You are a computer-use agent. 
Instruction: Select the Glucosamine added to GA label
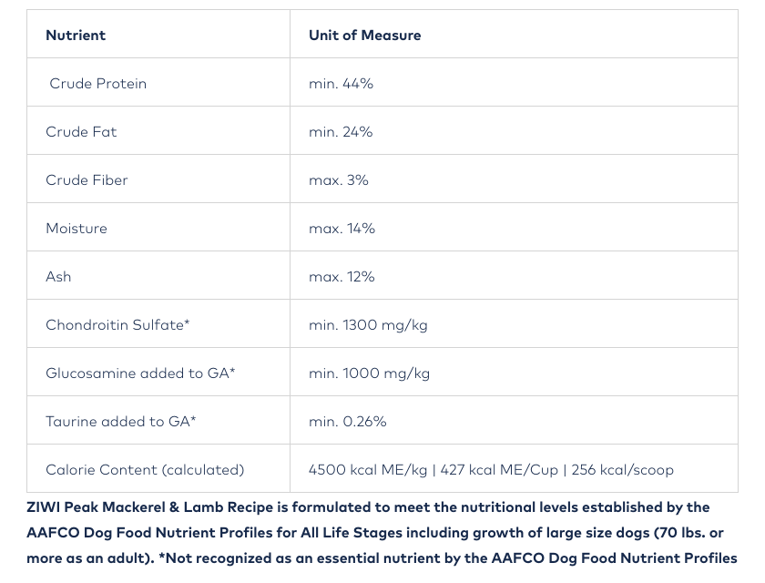click(x=140, y=373)
